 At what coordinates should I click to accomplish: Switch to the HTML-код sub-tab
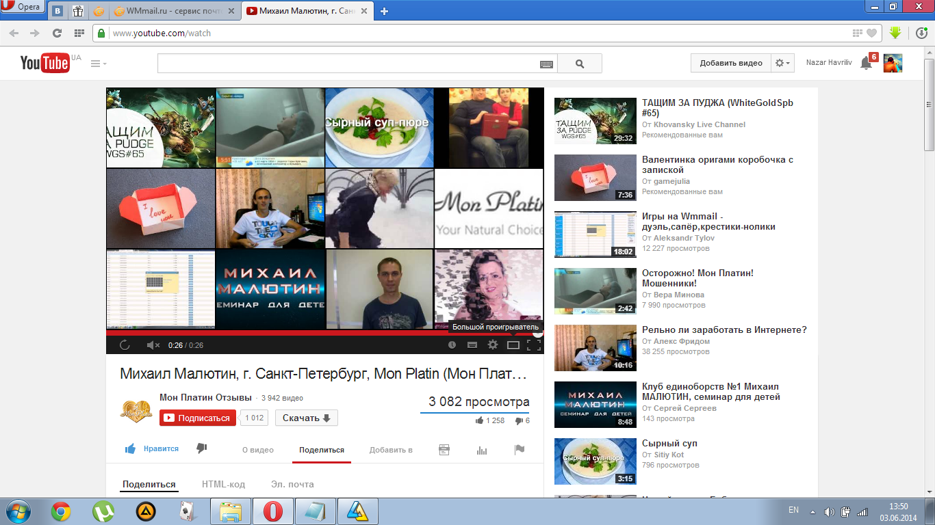coord(223,484)
